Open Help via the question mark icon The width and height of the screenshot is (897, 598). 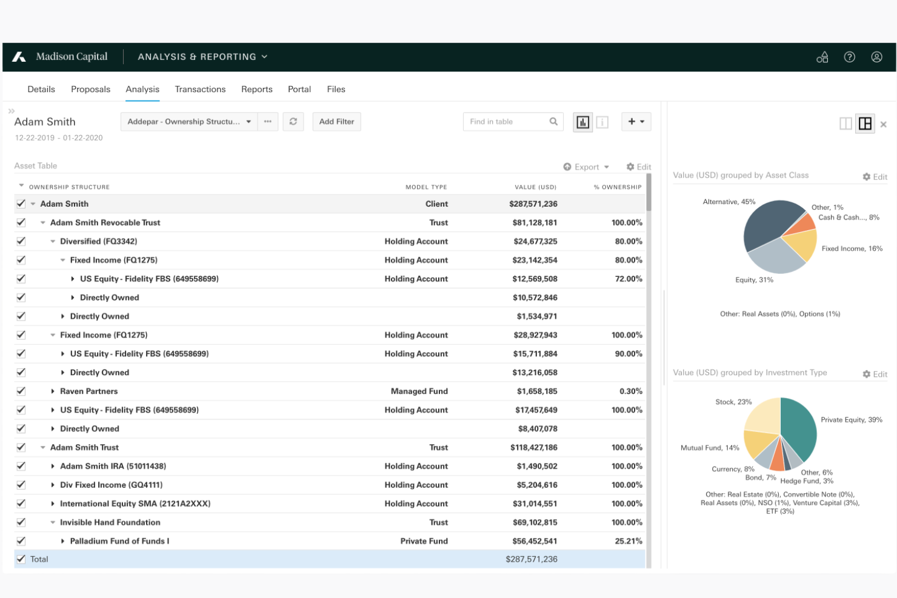pyautogui.click(x=849, y=56)
